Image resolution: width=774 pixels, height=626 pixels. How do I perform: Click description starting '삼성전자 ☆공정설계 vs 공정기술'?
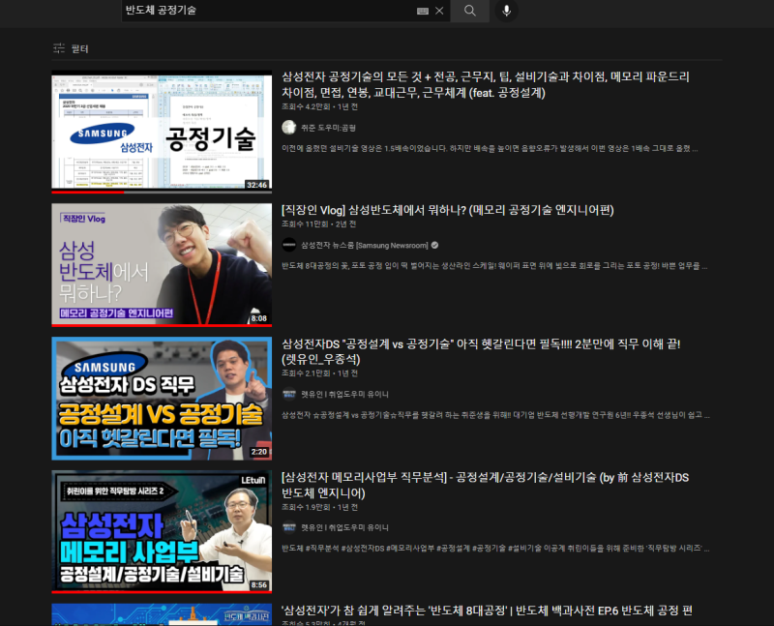tap(495, 415)
